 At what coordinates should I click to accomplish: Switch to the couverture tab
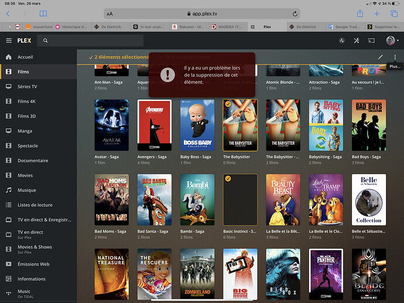pos(39,27)
